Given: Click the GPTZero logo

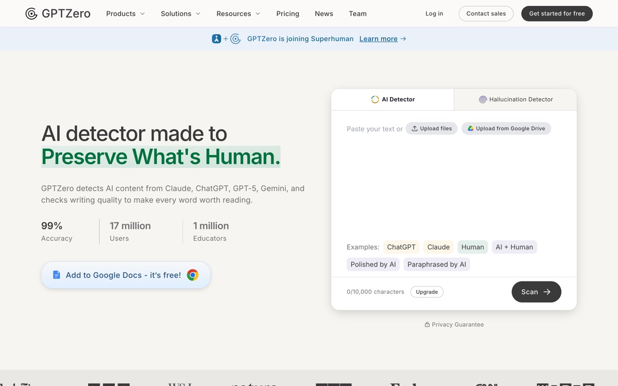Looking at the screenshot, I should (58, 14).
